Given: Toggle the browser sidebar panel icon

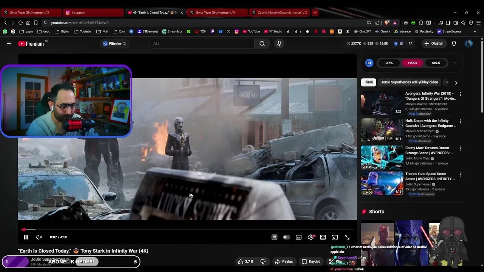Looking at the screenshot, I should 448,23.
